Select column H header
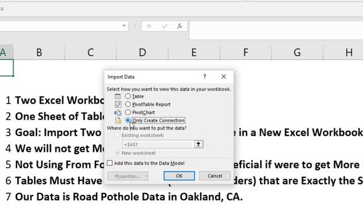The height and width of the screenshot is (204, 363). click(343, 53)
